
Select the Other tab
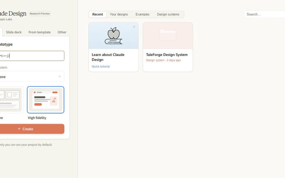[x=62, y=32]
